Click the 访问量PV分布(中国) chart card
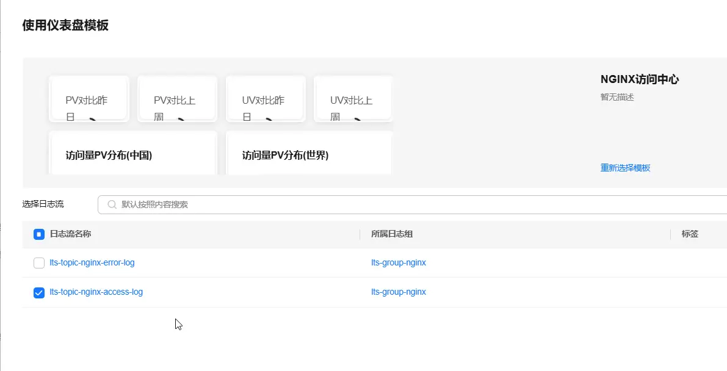 click(133, 154)
